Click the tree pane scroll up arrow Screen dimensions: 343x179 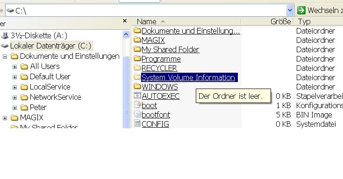pyautogui.click(x=126, y=34)
